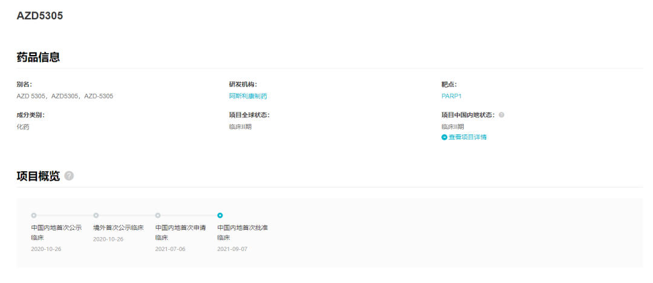Click 2020-10-26 date under 境外首次公示临床
Screen dimensions: 653x283
click(x=108, y=239)
